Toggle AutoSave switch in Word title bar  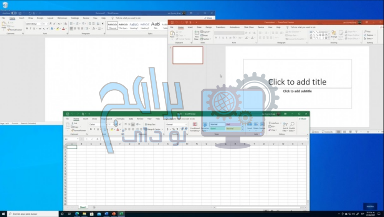[x=13, y=13]
